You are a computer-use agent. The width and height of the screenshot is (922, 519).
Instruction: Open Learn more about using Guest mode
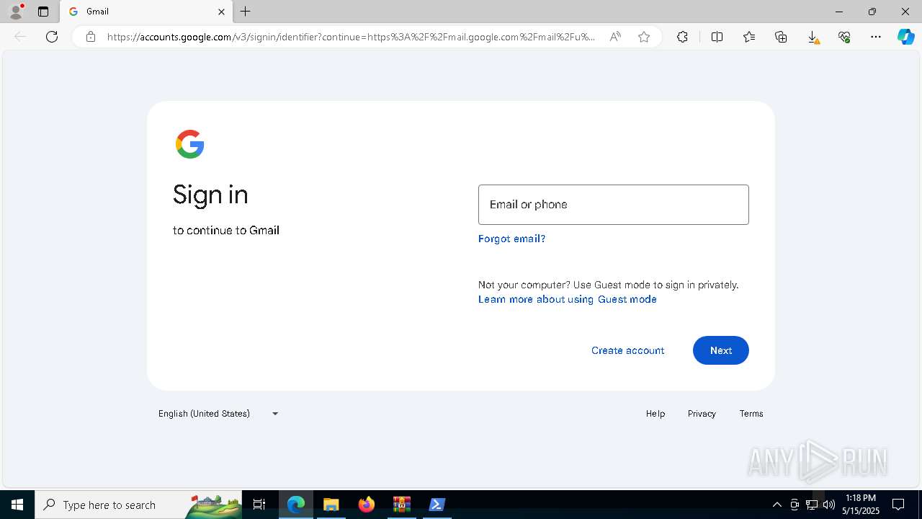coord(568,299)
